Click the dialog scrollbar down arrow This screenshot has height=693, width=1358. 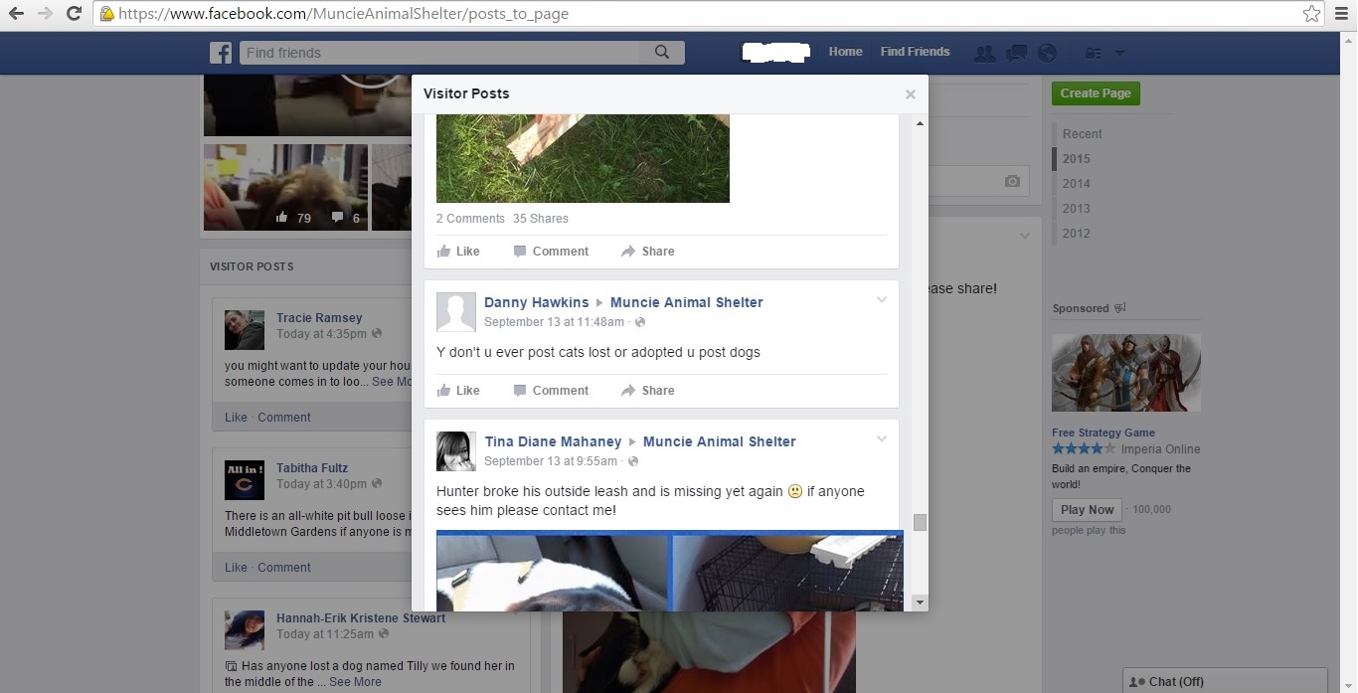(x=920, y=603)
